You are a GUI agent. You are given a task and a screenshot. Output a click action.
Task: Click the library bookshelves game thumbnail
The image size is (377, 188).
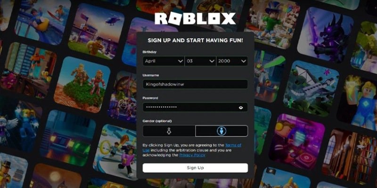point(350,157)
